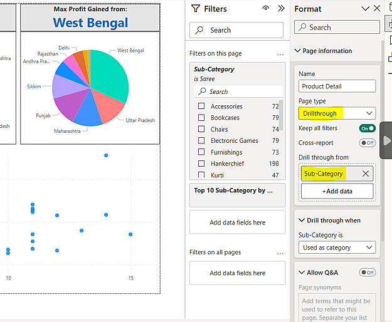Toggle the Filters pane eye icon
The width and height of the screenshot is (392, 322).
pos(266,9)
